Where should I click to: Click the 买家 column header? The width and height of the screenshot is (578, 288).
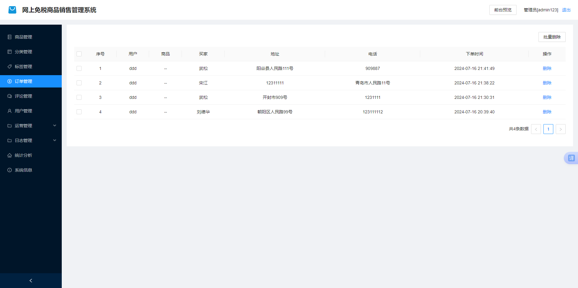[203, 54]
